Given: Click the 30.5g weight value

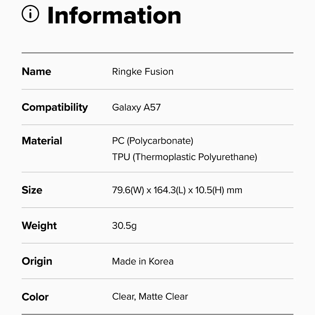Looking at the screenshot, I should 124,226.
